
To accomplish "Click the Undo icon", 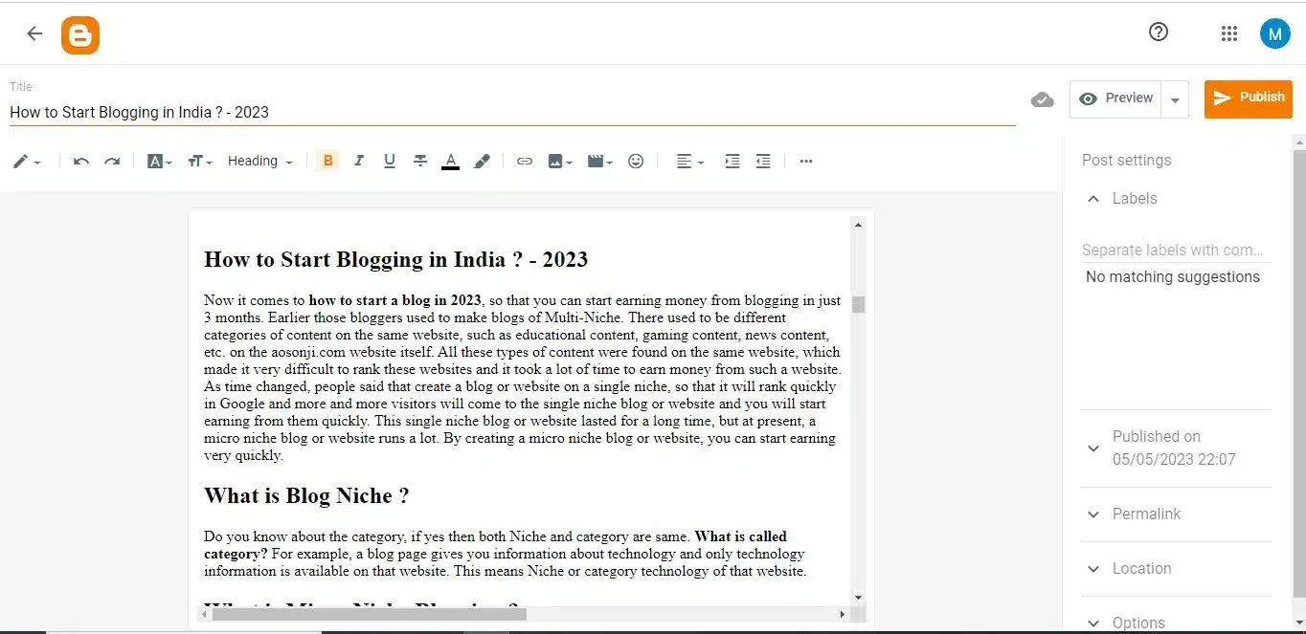I will click(80, 161).
